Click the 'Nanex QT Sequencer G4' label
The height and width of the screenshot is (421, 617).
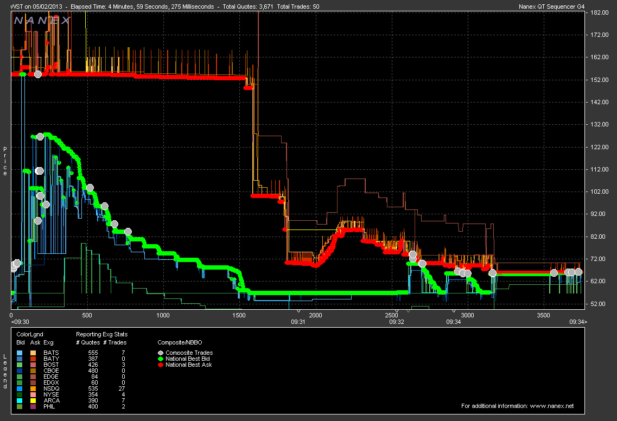coord(552,7)
